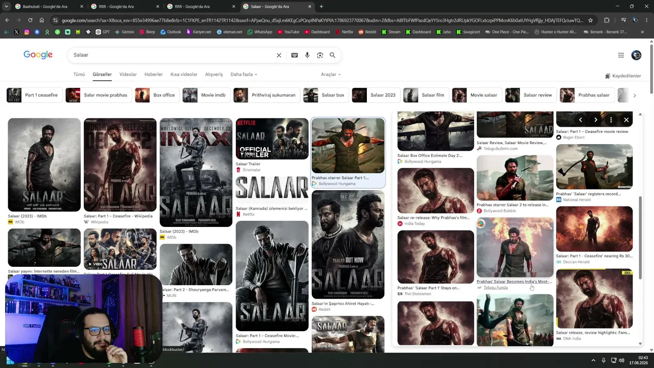The image size is (654, 368).
Task: Clear the Google search box text
Action: pos(279,55)
